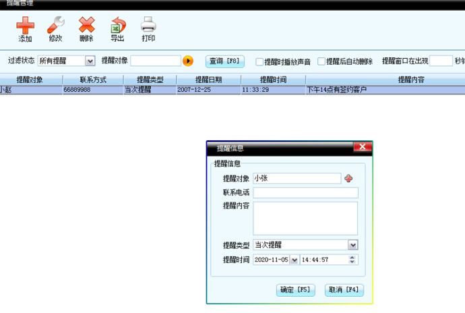The height and width of the screenshot is (313, 465).
Task: Open the 过滤状态 dropdown showing 所有提醒
Action: (x=90, y=61)
